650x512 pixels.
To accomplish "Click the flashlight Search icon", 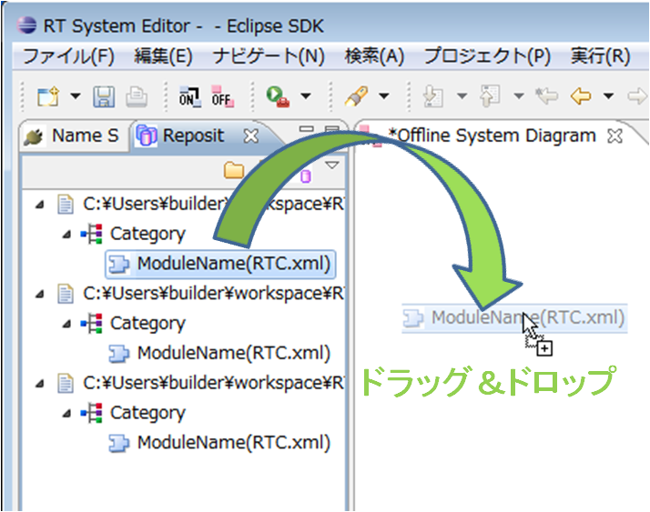I will (x=357, y=96).
